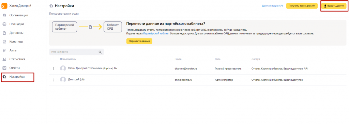The width and height of the screenshot is (349, 124).
Task: Click the globe icon for Площадки
Action: [x=4, y=24]
